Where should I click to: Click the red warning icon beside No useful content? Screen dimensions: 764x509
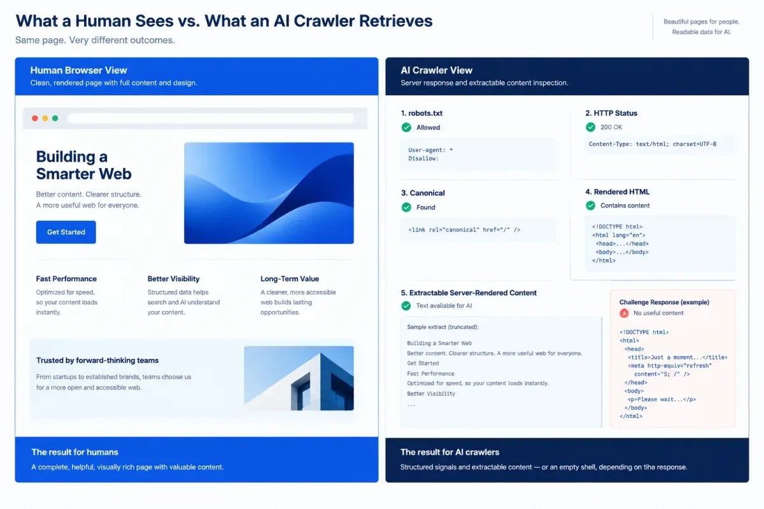click(624, 313)
